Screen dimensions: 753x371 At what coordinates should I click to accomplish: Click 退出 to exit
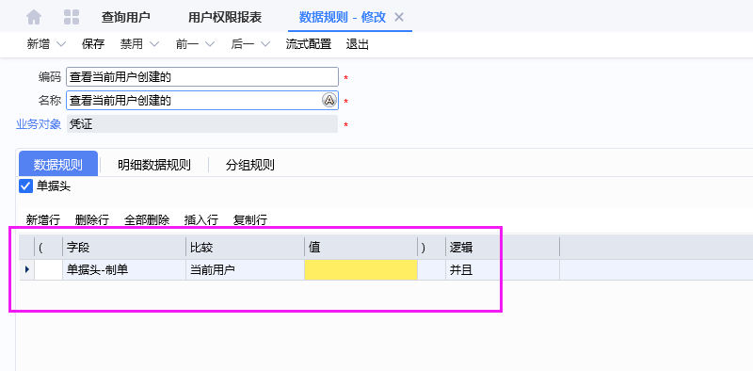pos(358,44)
